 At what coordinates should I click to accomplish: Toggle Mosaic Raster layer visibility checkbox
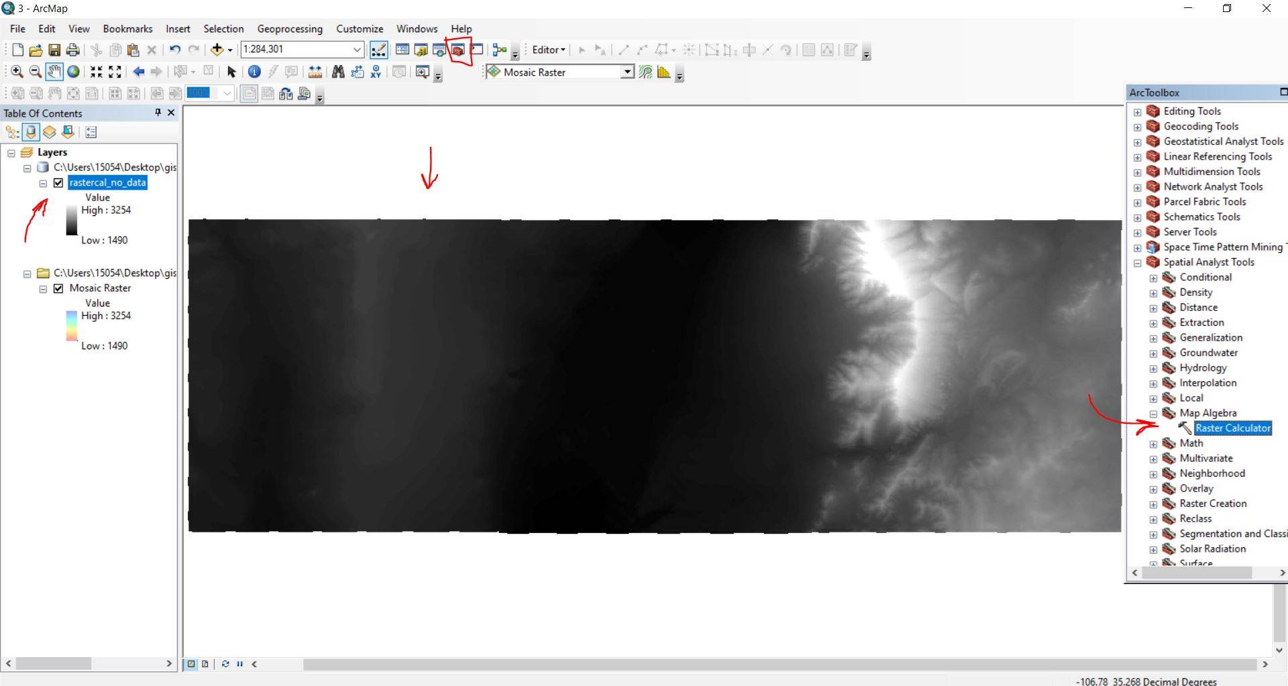(x=58, y=288)
